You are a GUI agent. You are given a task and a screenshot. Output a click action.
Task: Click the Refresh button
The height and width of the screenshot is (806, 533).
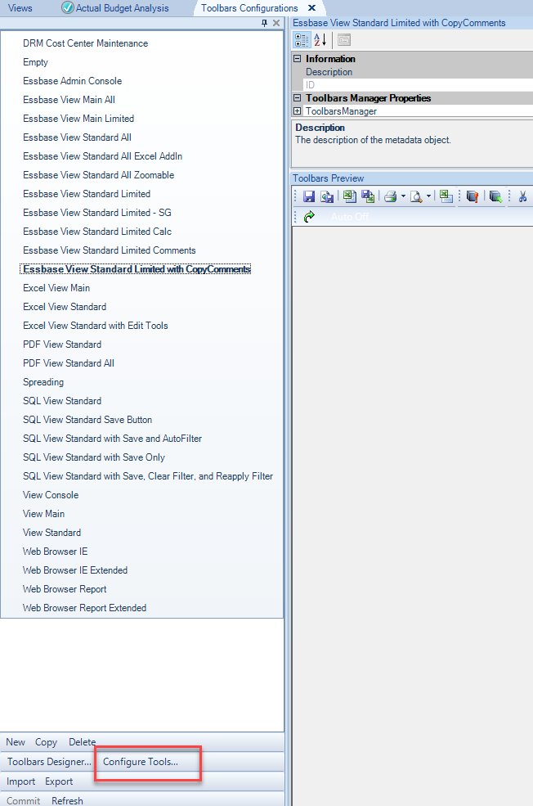click(x=67, y=801)
